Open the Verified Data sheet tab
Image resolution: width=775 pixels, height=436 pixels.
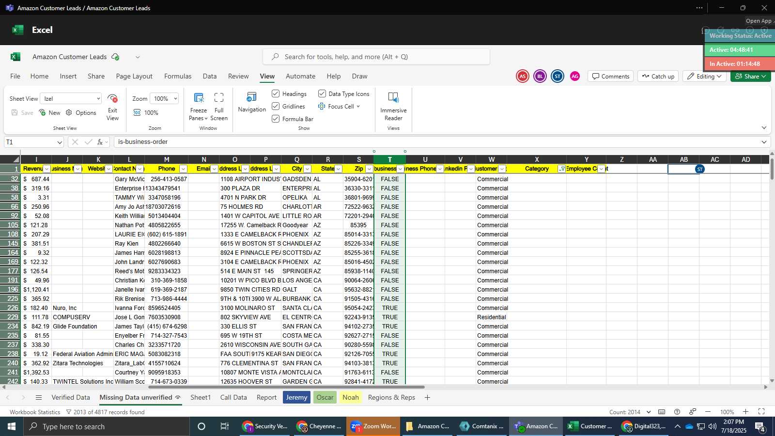(x=71, y=397)
